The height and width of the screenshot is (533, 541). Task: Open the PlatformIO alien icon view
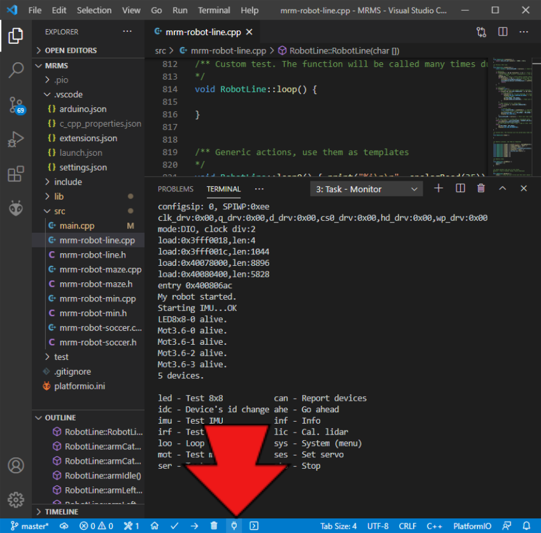pyautogui.click(x=16, y=208)
